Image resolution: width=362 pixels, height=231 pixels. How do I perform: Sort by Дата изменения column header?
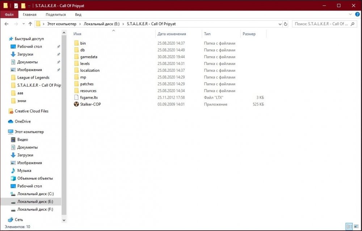[x=172, y=34]
